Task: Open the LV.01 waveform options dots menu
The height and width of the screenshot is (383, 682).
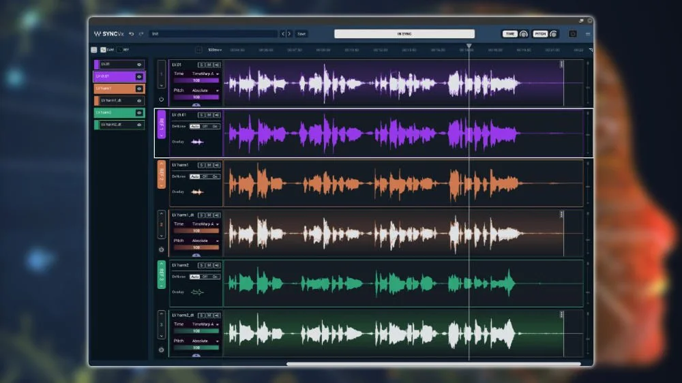Action: pyautogui.click(x=561, y=64)
